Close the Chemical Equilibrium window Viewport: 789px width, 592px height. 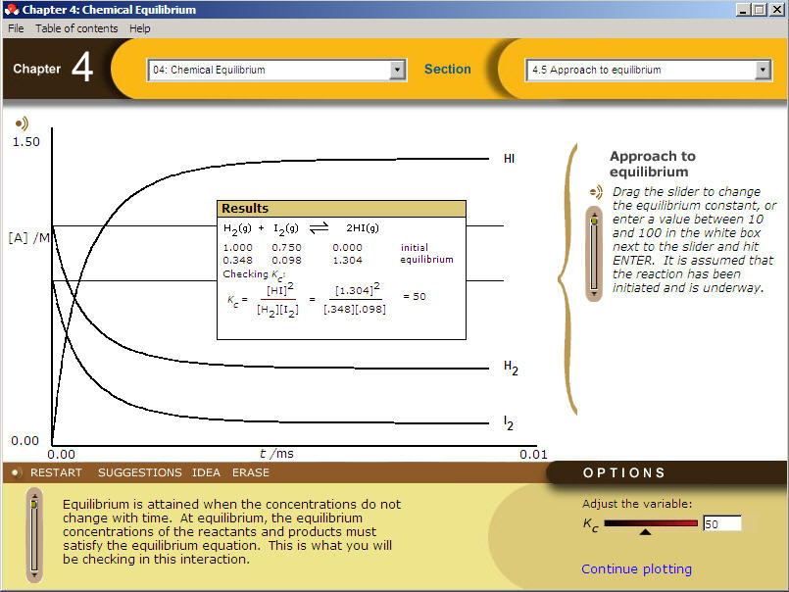777,10
